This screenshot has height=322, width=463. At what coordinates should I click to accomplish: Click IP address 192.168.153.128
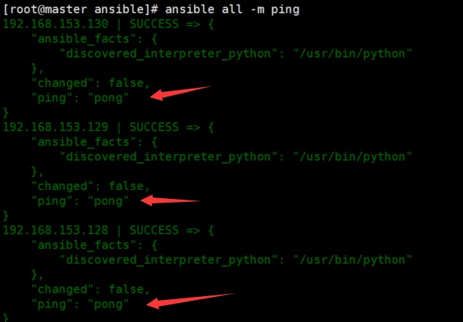55,230
